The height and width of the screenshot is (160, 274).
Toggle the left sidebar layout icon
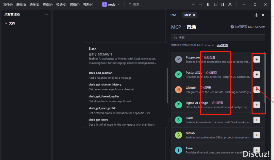coord(209,5)
